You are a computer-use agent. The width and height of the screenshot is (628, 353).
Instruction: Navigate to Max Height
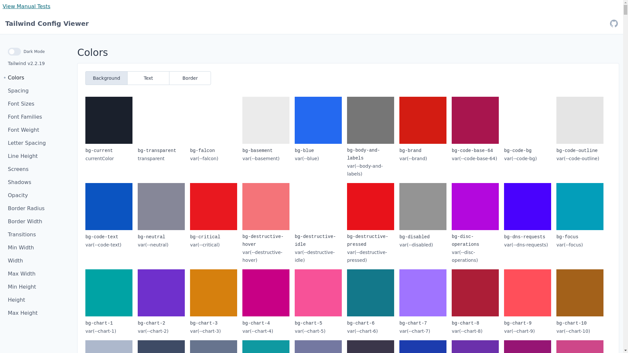(23, 313)
